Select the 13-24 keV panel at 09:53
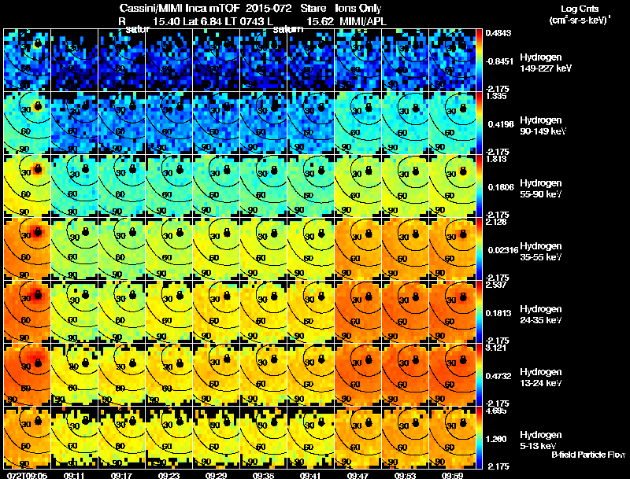Image resolution: width=630 pixels, height=479 pixels. pyautogui.click(x=406, y=374)
